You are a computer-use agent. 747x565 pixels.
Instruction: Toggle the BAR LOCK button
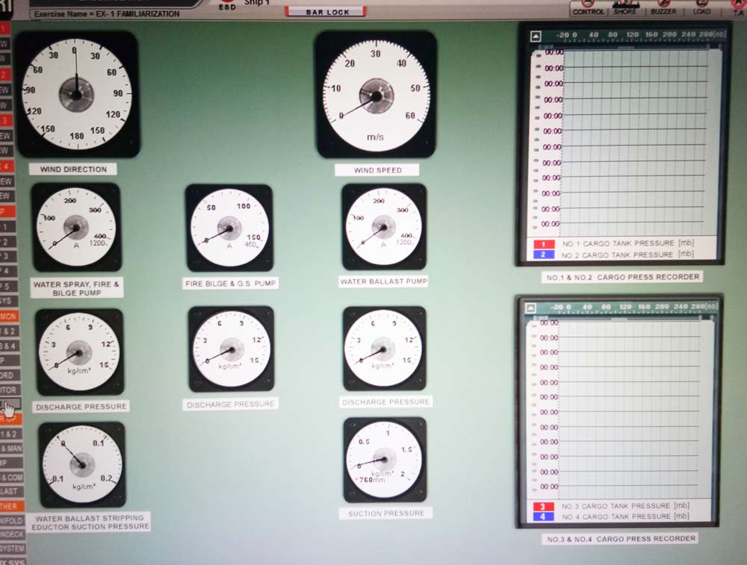pyautogui.click(x=326, y=12)
